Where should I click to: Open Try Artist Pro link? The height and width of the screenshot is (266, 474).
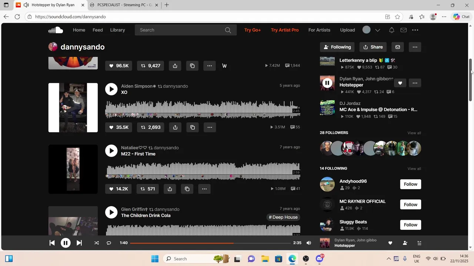(x=285, y=30)
